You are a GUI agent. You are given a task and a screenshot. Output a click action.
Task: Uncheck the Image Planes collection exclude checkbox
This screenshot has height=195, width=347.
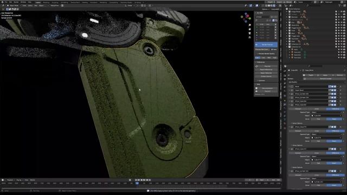click(336, 12)
